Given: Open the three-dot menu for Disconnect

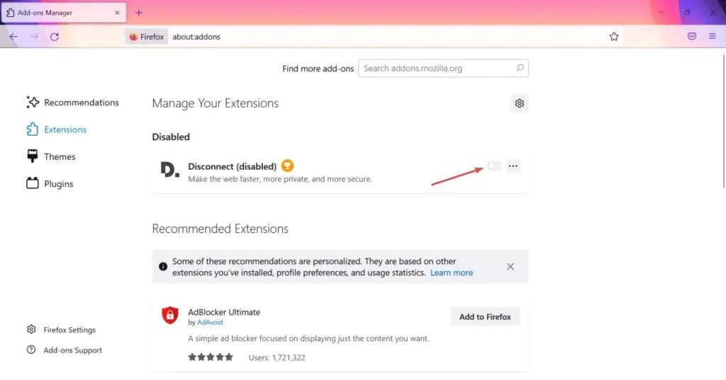Looking at the screenshot, I should click(x=513, y=166).
